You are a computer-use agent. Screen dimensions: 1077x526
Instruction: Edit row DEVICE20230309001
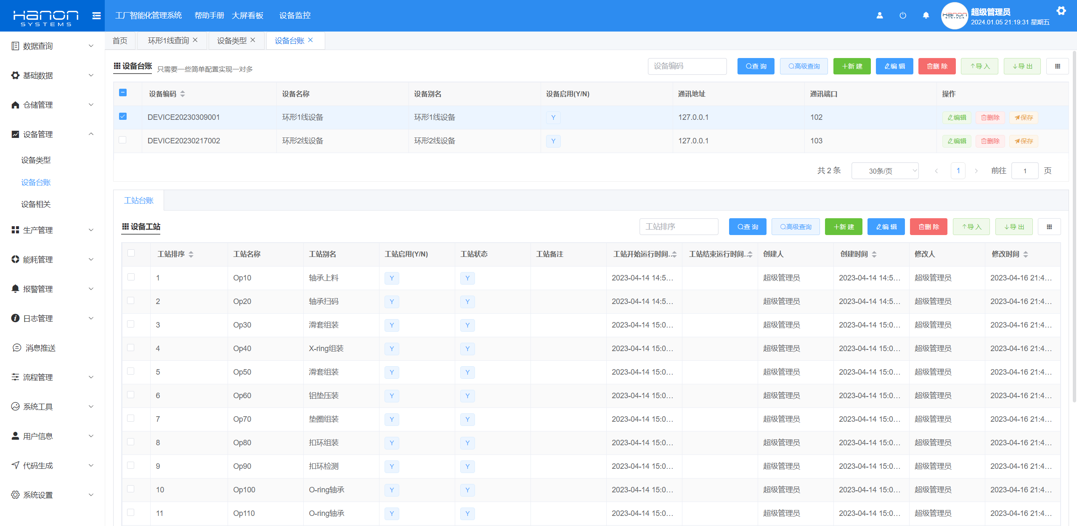pyautogui.click(x=957, y=117)
